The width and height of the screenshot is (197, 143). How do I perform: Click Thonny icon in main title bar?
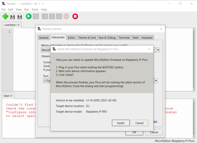pyautogui.click(x=3, y=4)
